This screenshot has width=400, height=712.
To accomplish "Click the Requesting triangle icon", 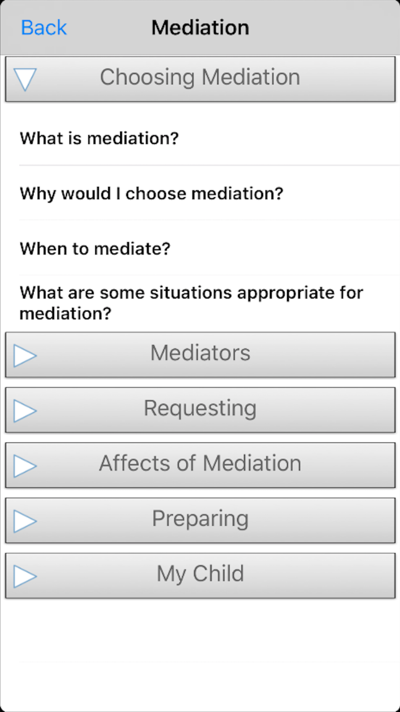I will click(x=25, y=410).
